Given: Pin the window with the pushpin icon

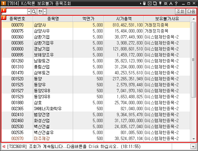Looking at the screenshot, I should pyautogui.click(x=160, y=3).
